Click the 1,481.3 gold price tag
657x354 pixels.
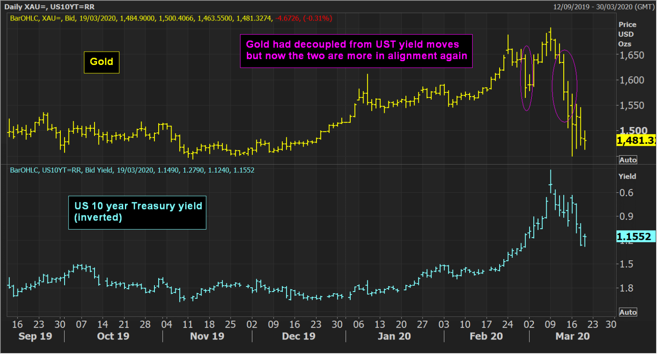click(x=636, y=140)
